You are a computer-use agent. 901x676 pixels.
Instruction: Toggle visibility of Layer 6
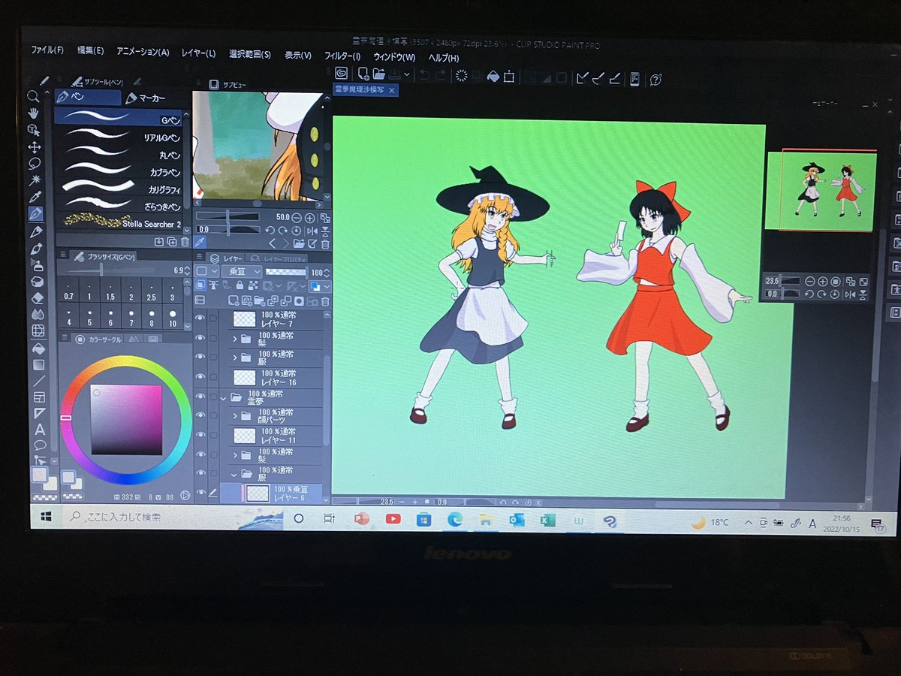pyautogui.click(x=200, y=492)
